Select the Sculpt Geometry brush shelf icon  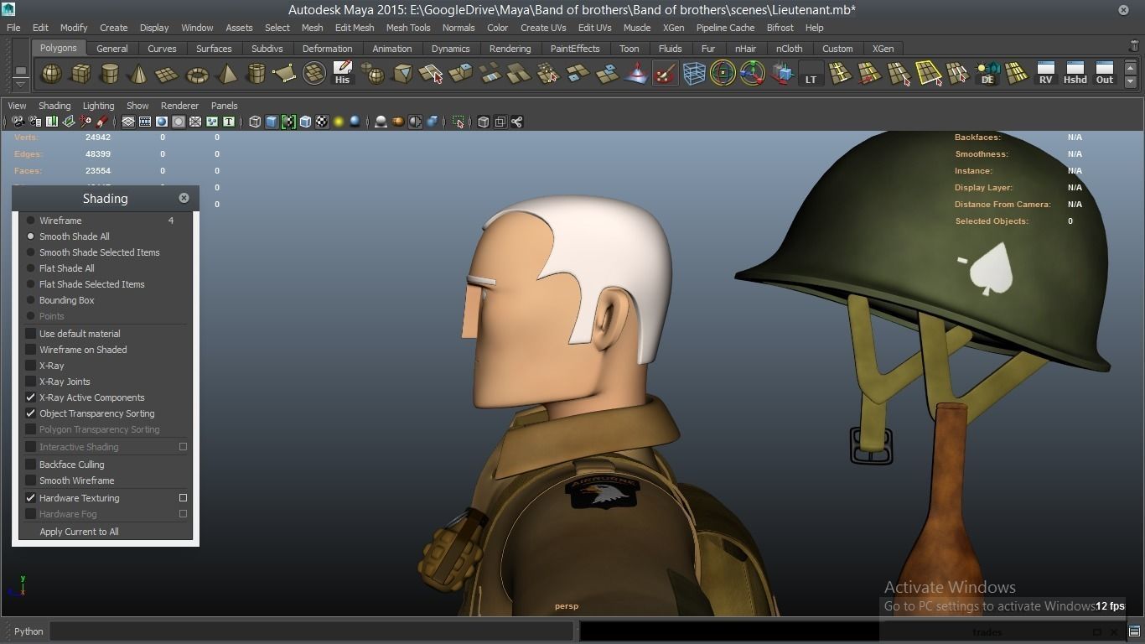(x=665, y=74)
